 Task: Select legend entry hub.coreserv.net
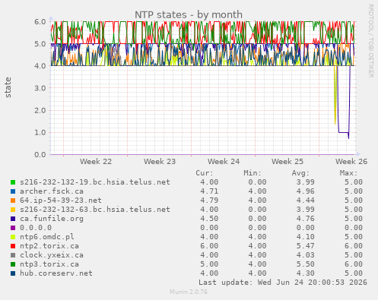tap(56, 273)
